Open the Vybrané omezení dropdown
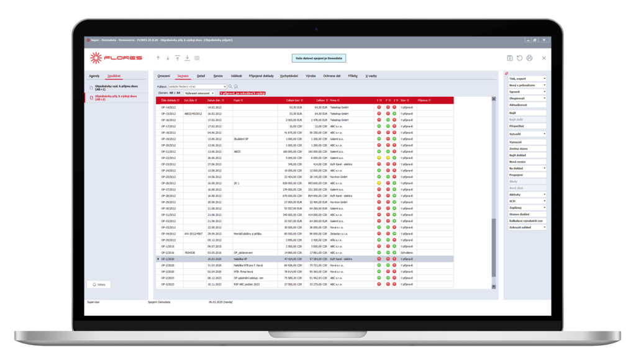636x360 pixels. click(199, 93)
